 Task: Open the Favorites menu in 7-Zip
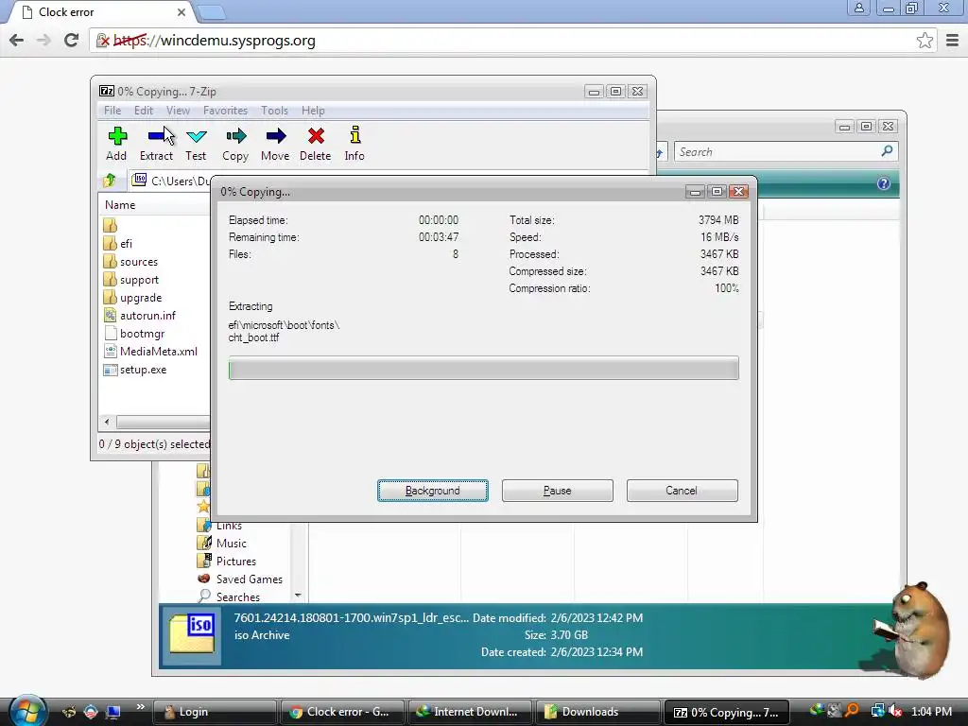click(225, 111)
